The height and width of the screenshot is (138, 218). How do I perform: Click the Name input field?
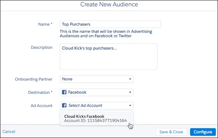tap(110, 24)
